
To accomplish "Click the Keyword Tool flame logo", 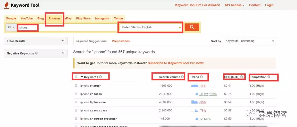I will [x=6, y=5].
